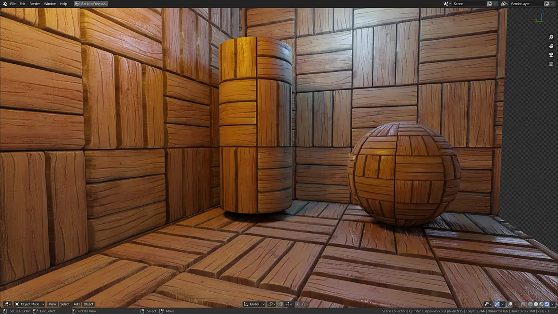Screen dimensions: 558x314
Task: Click the zoom view magnifier icon
Action: pyautogui.click(x=551, y=37)
